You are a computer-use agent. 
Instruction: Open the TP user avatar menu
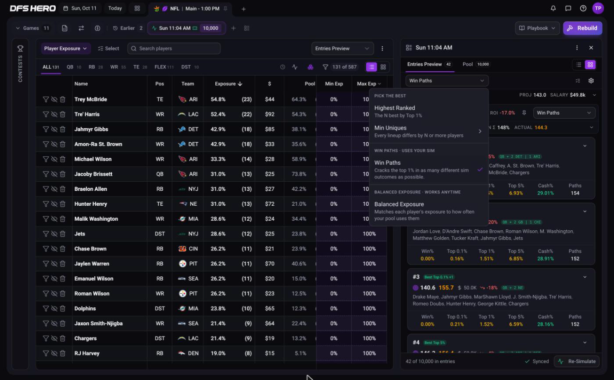point(598,8)
